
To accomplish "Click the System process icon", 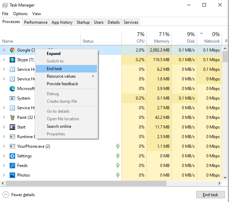I will coord(12,98).
